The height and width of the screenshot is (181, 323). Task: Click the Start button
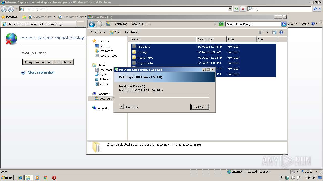click(7, 177)
